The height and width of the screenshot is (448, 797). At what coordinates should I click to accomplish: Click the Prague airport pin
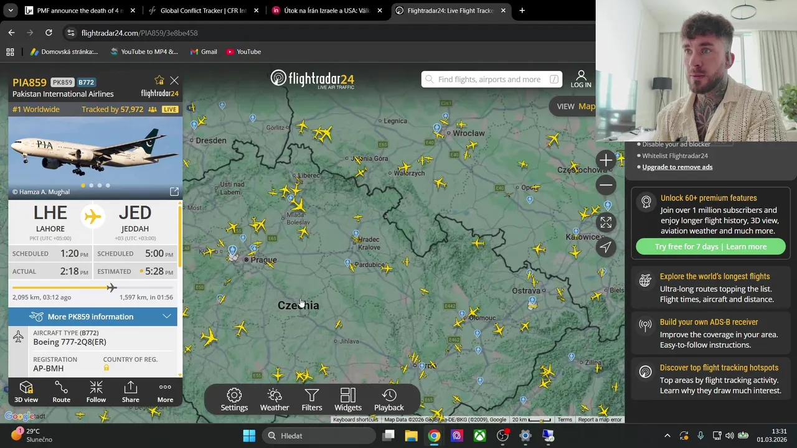pos(233,251)
